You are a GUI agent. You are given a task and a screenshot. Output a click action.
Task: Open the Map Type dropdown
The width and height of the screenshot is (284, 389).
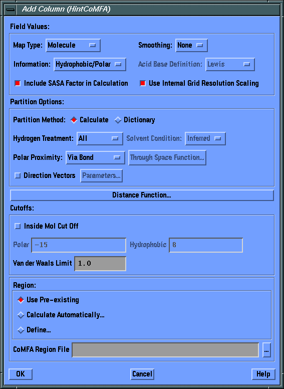click(x=73, y=46)
